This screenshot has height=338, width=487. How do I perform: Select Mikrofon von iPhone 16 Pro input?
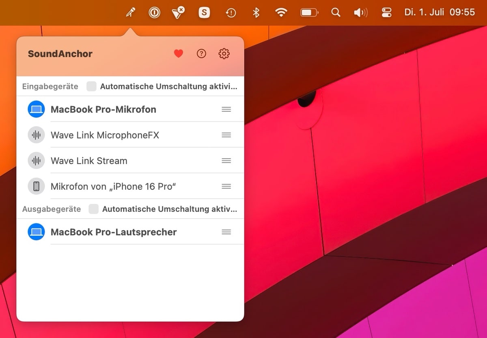click(x=113, y=186)
